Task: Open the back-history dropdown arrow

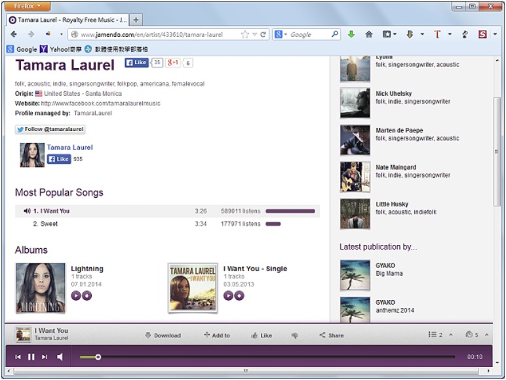Action: pos(62,34)
